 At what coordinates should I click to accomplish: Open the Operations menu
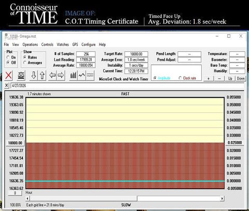pos(30,44)
